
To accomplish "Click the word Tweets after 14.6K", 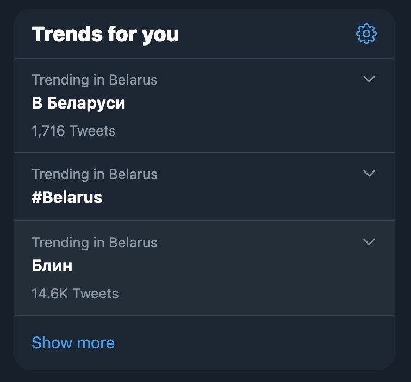I will click(x=96, y=294).
